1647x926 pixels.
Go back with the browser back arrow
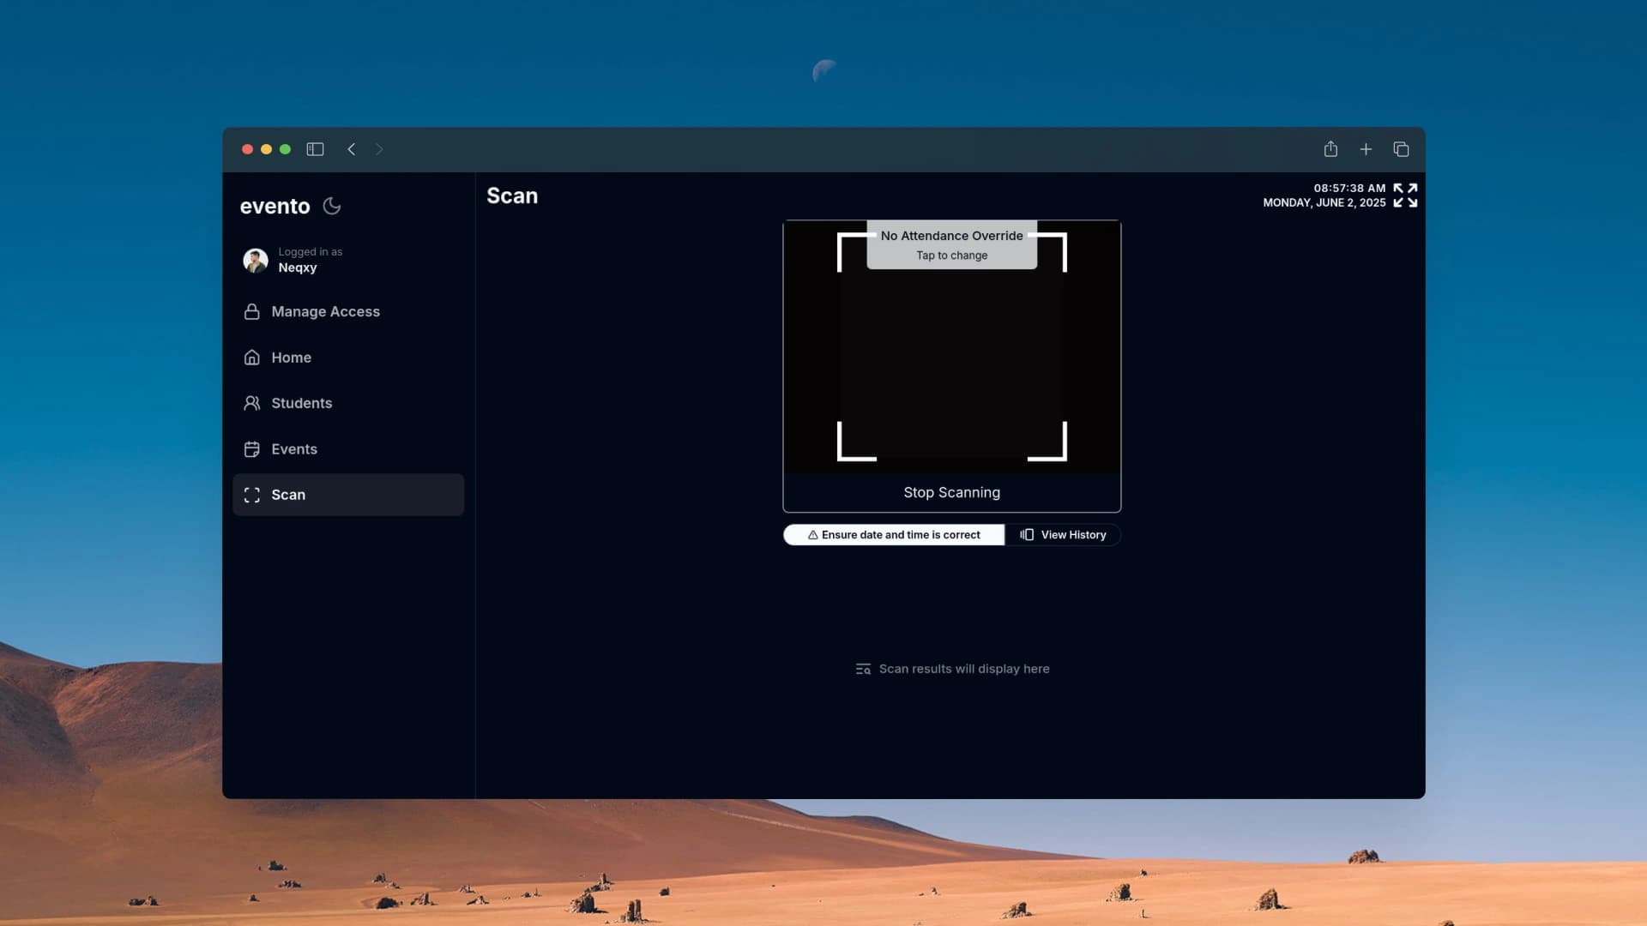click(351, 149)
